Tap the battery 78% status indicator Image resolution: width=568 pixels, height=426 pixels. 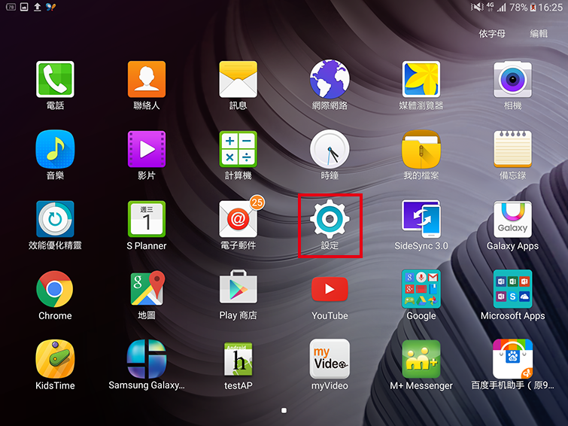pos(522,8)
